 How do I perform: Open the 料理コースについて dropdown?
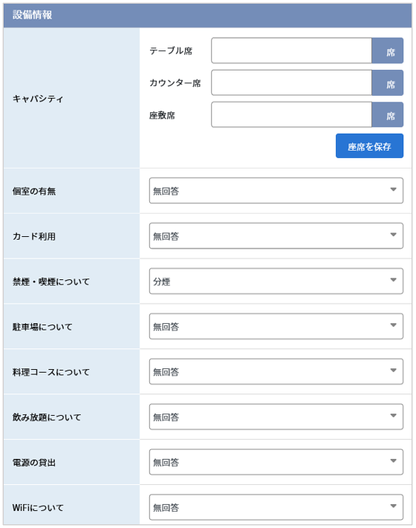(276, 371)
